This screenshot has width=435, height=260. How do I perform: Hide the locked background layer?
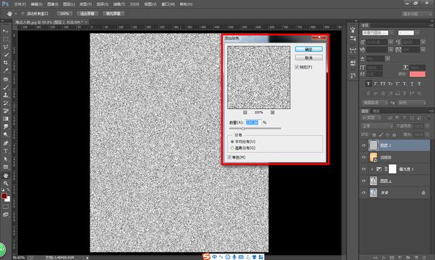point(364,193)
